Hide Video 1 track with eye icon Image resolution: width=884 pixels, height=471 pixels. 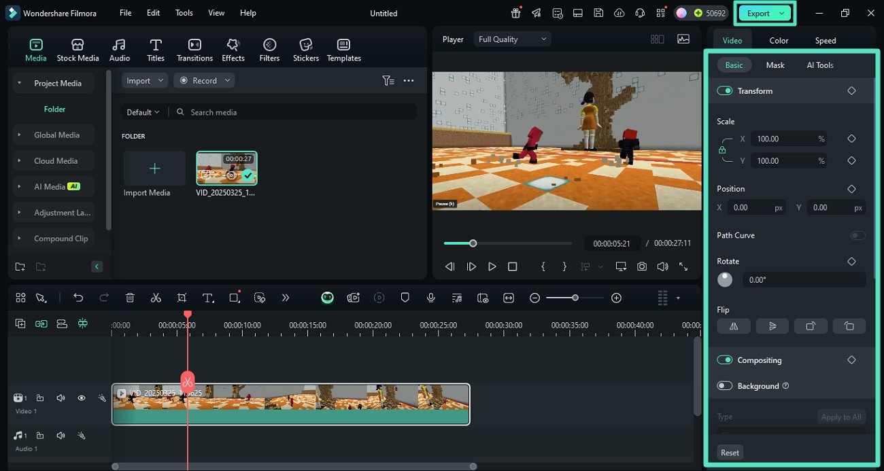(81, 398)
